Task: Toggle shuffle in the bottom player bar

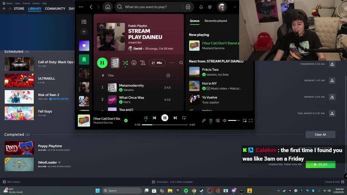Action: click(146, 118)
